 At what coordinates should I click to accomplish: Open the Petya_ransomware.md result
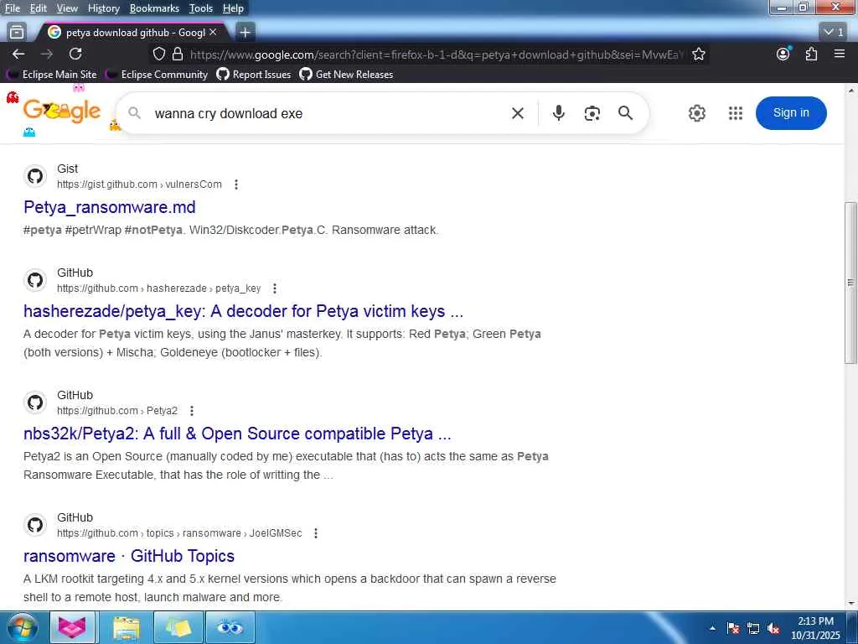[x=110, y=207]
